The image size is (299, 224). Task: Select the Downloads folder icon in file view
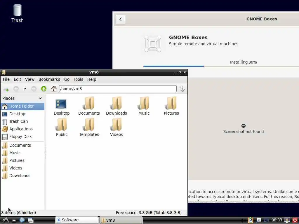tap(117, 106)
